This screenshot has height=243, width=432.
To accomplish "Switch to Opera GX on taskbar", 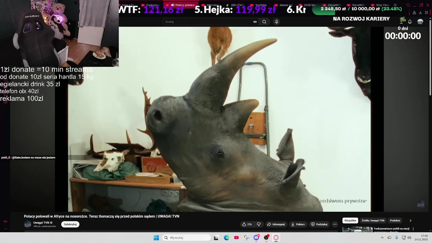I will pyautogui.click(x=276, y=238).
